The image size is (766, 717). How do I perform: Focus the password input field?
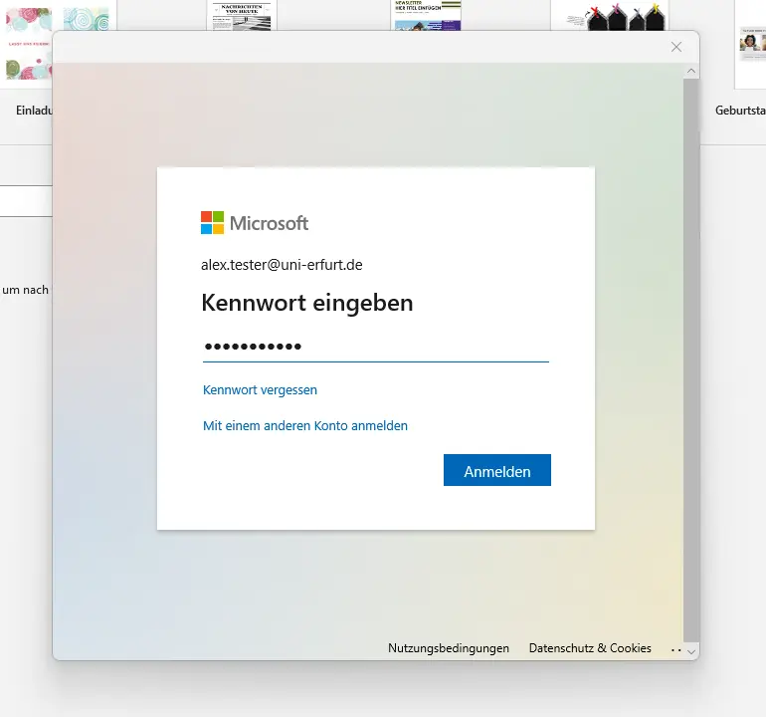pos(375,347)
